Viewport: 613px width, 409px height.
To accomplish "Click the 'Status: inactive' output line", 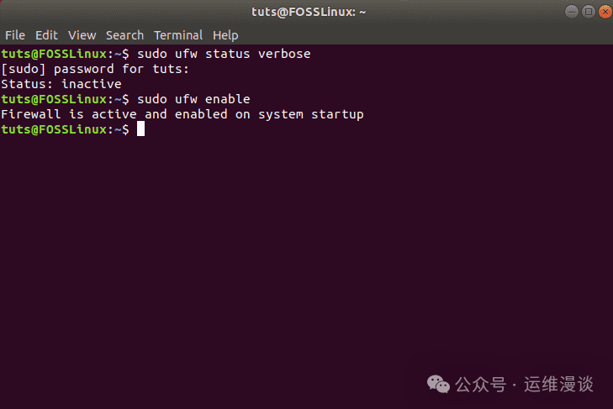I will 61,84.
